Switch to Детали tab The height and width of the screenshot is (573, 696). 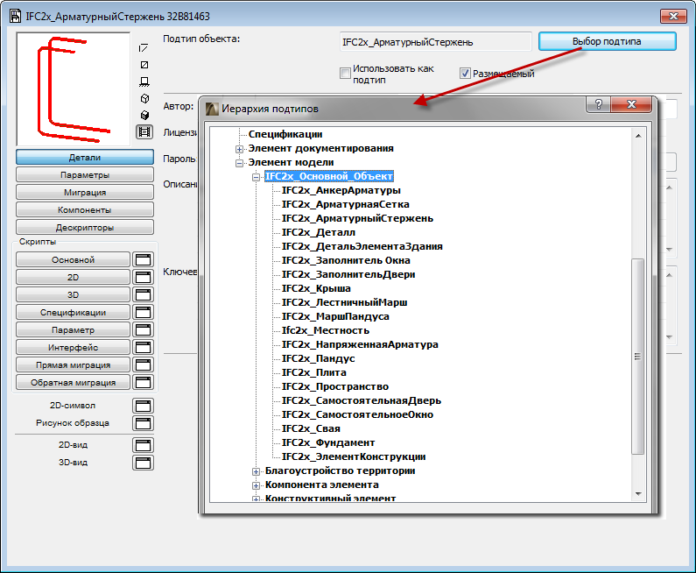(x=85, y=157)
